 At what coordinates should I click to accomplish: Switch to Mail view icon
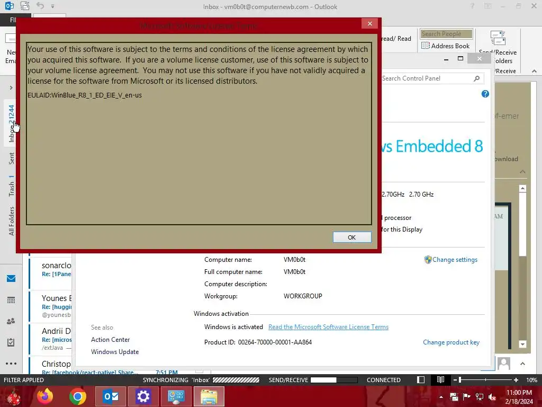pos(11,278)
